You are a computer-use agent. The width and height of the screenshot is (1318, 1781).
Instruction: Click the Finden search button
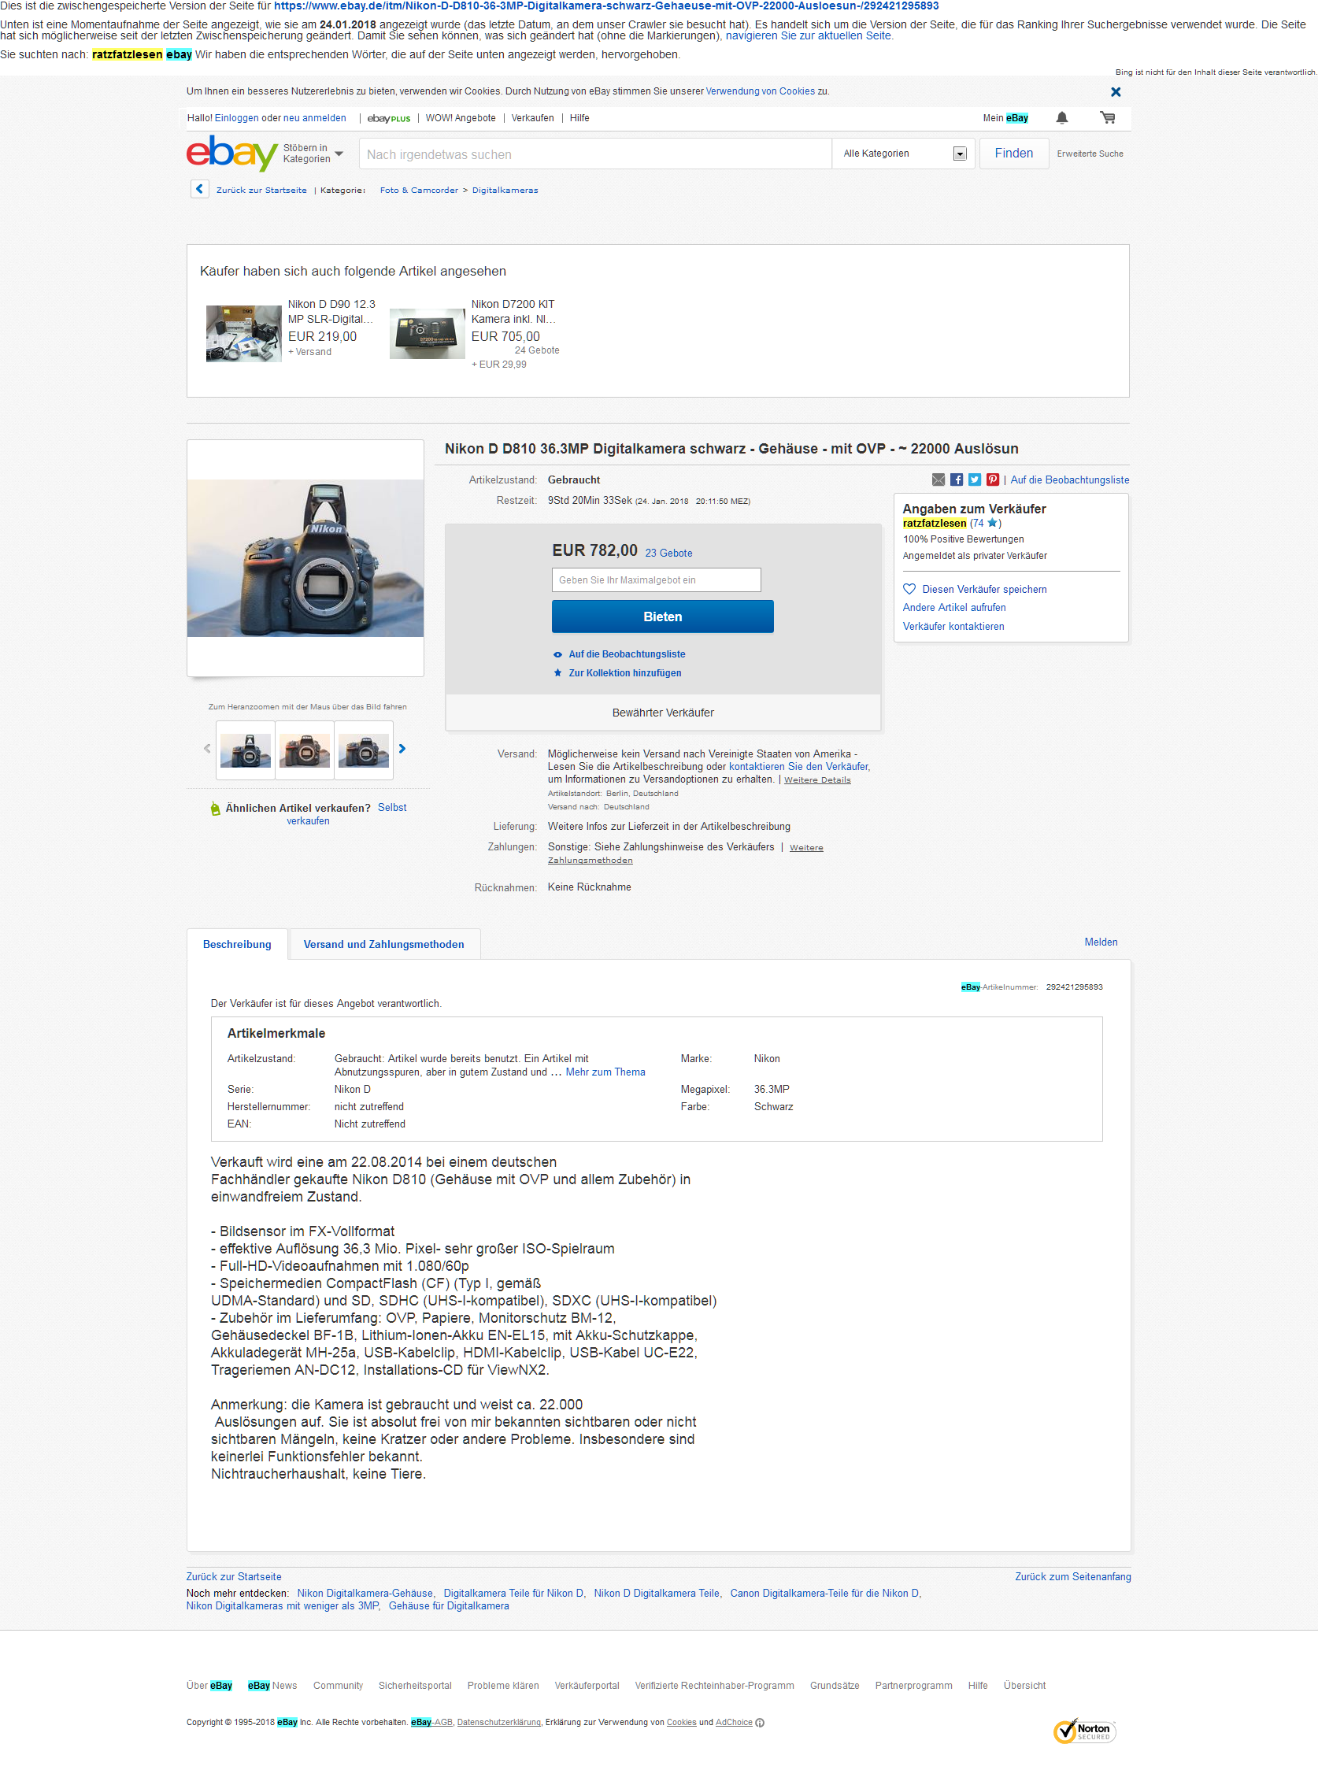tap(1013, 154)
